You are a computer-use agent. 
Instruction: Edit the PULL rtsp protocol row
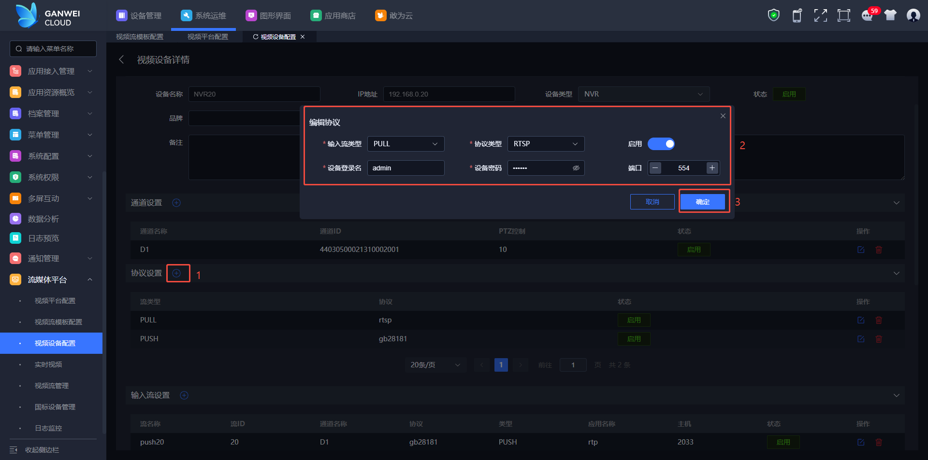click(x=861, y=320)
